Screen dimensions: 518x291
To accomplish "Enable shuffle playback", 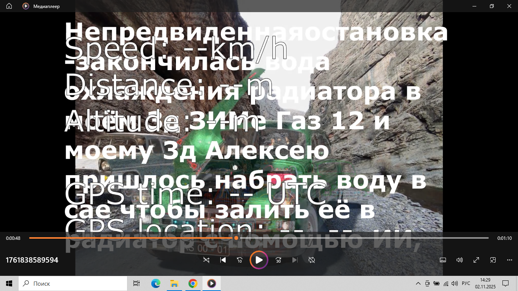I will (206, 260).
